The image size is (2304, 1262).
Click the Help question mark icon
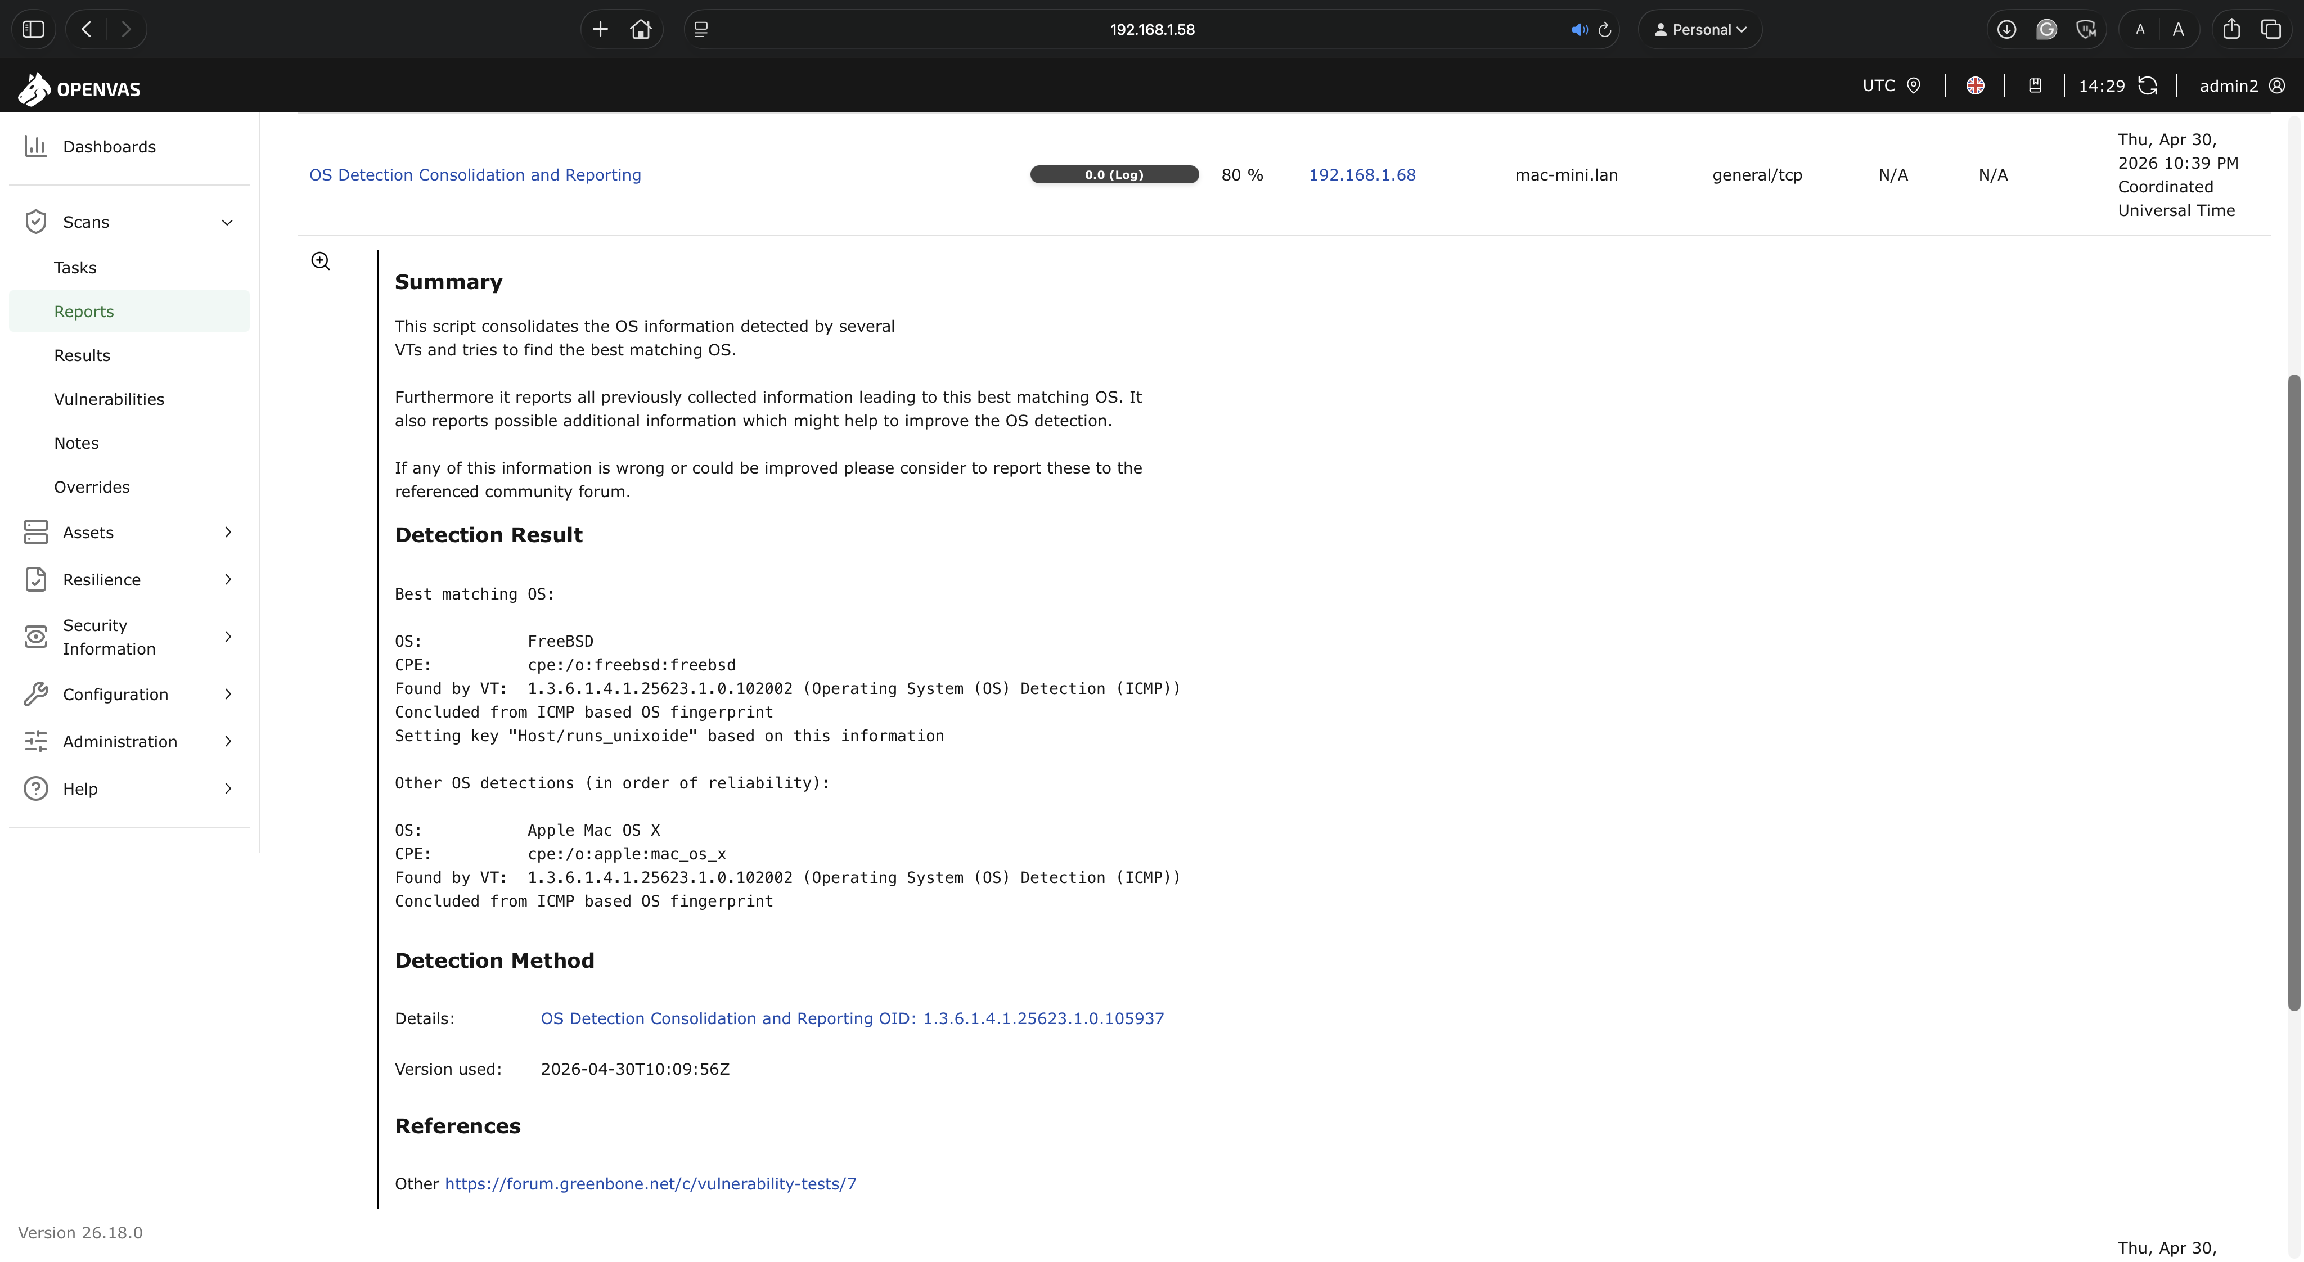coord(36,789)
